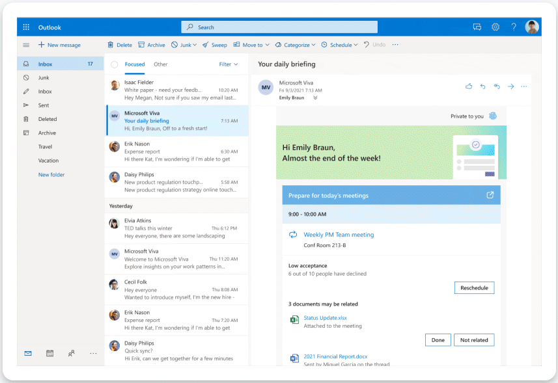Delete the selected message

point(120,45)
